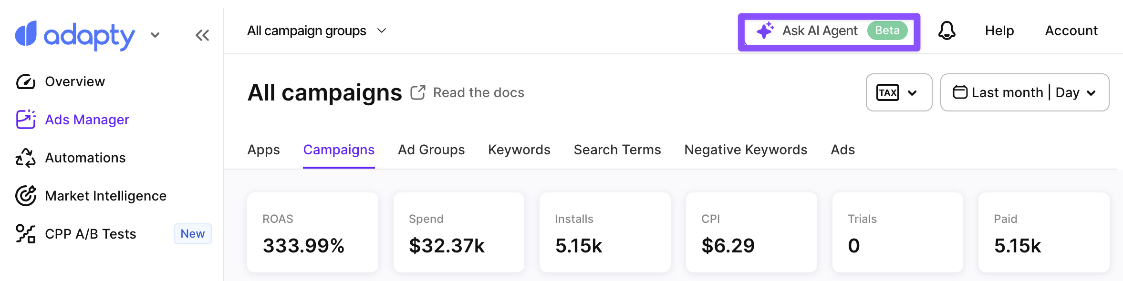Viewport: 1123px width, 281px height.
Task: Click the Automations cycle icon
Action: click(x=26, y=158)
